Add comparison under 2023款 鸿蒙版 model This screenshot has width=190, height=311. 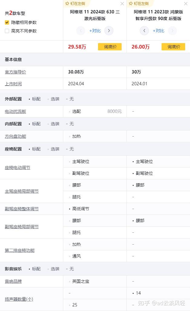[158, 31]
